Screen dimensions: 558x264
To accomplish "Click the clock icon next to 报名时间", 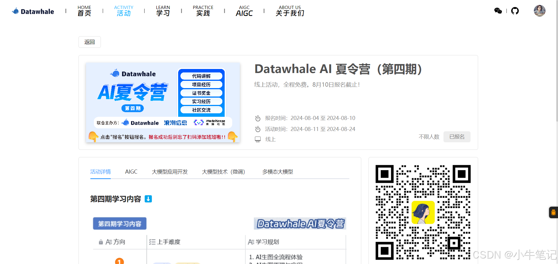I will click(258, 118).
